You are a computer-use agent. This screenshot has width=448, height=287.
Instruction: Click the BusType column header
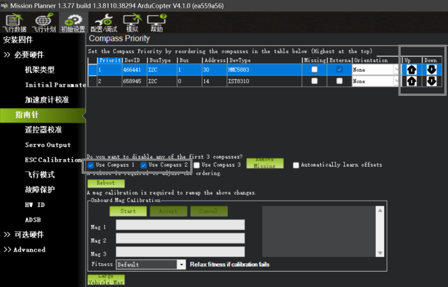(x=162, y=60)
